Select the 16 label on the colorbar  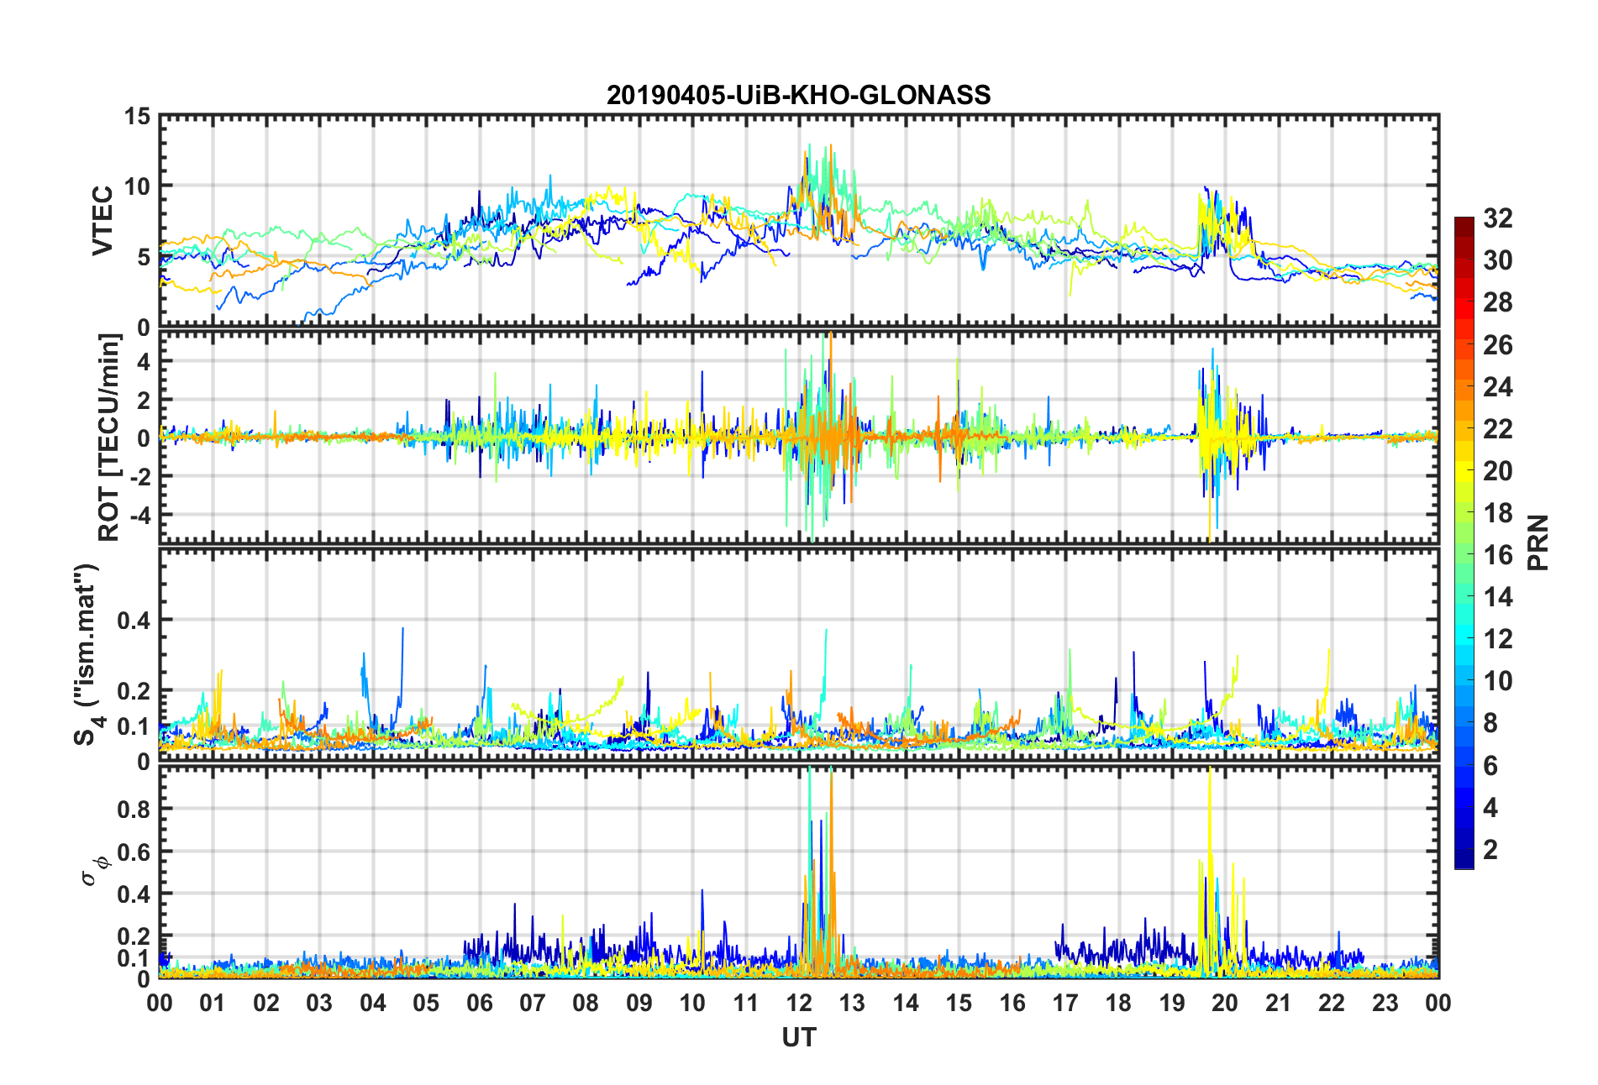tap(1497, 555)
